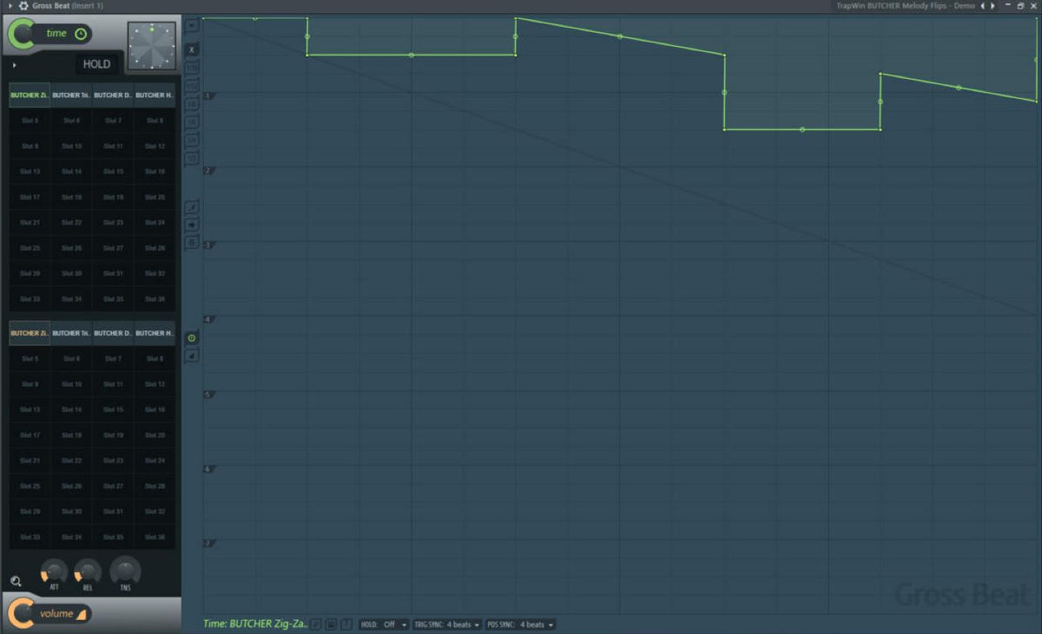
Task: Open the POS SYNC dropdown
Action: [520, 624]
